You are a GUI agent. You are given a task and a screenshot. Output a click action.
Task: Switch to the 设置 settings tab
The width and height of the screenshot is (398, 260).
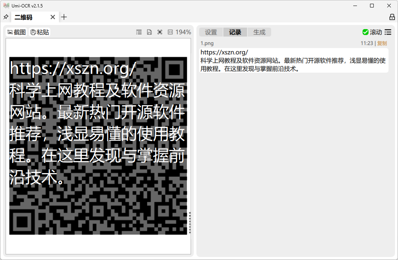(211, 32)
